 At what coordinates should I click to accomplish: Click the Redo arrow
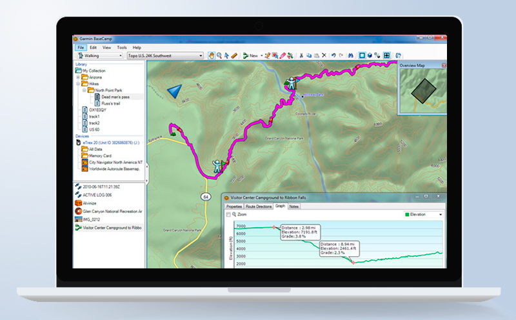(x=341, y=55)
